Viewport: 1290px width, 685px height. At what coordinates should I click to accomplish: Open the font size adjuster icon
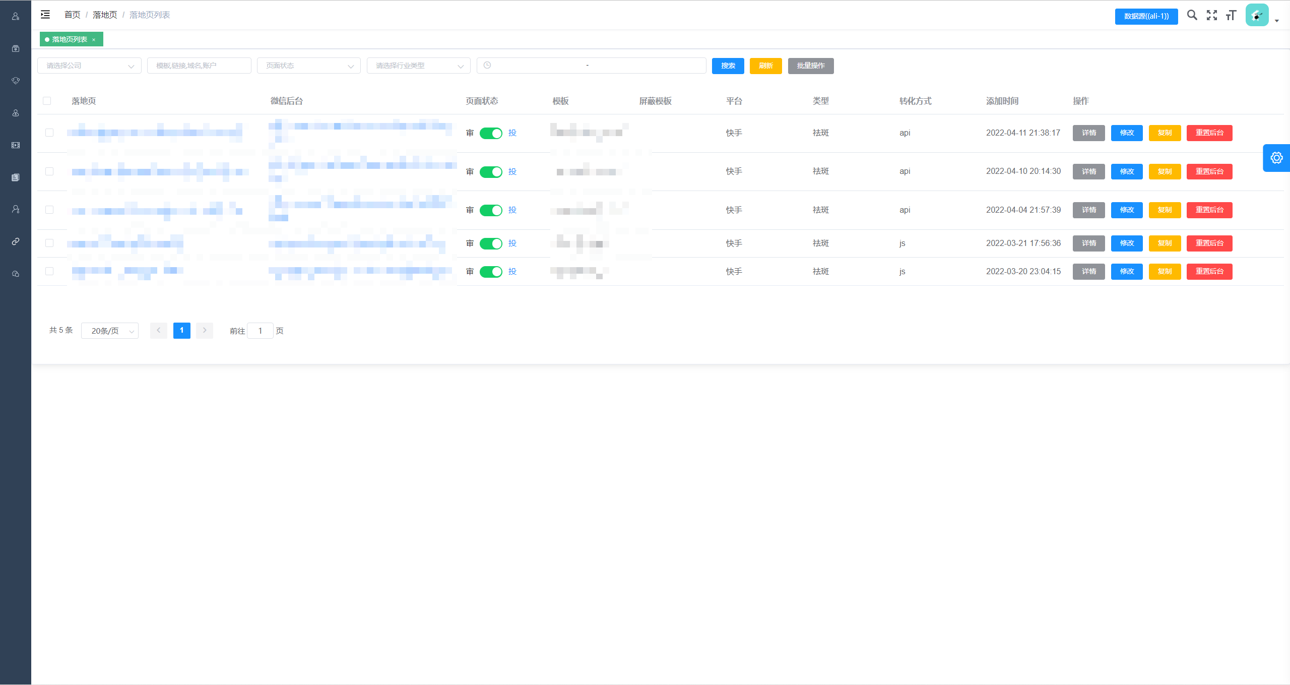pos(1231,15)
